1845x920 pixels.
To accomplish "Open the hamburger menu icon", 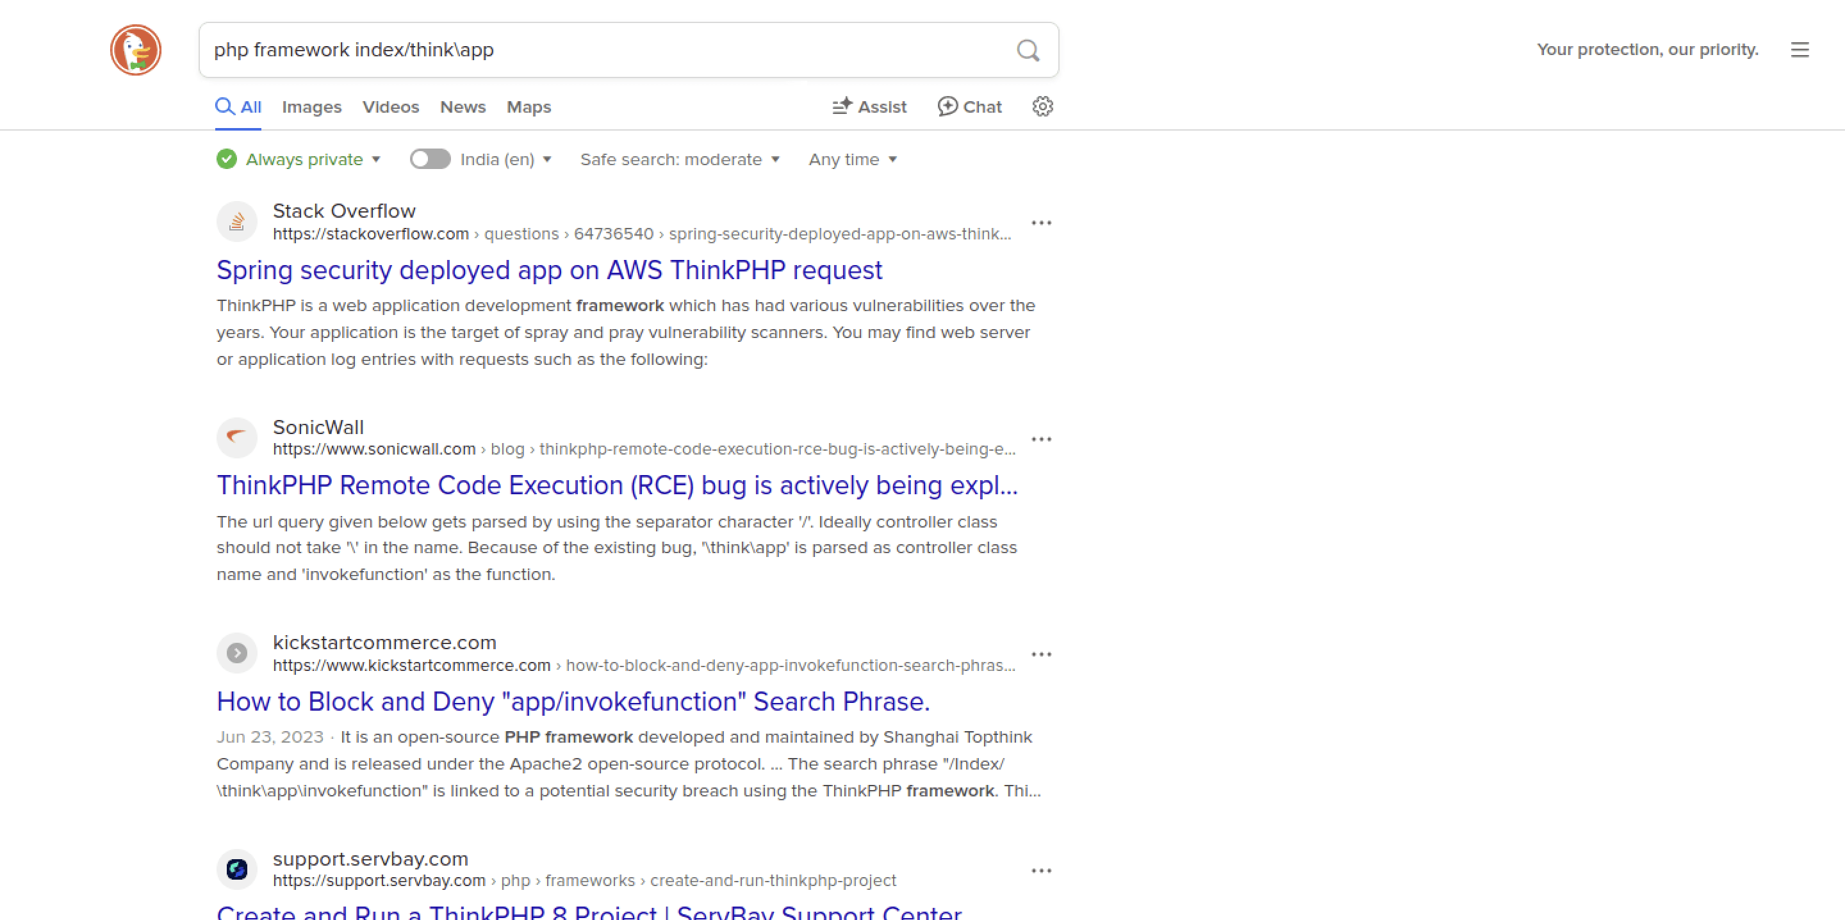I will coord(1800,50).
